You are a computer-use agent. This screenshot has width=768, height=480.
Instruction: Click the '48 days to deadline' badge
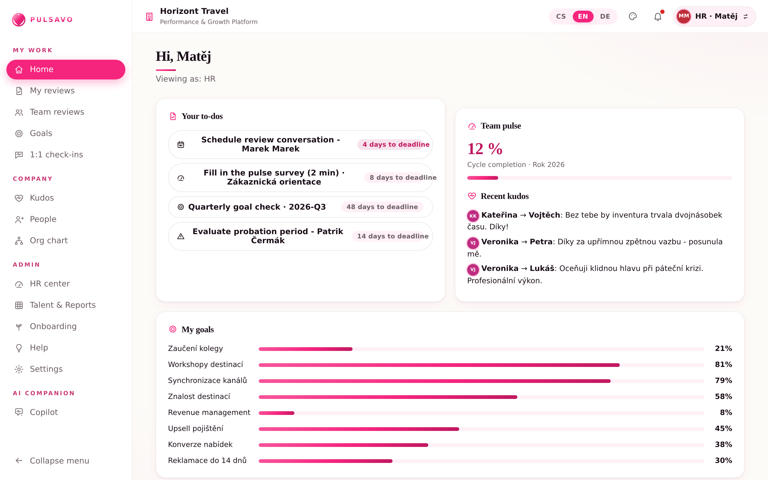[382, 207]
